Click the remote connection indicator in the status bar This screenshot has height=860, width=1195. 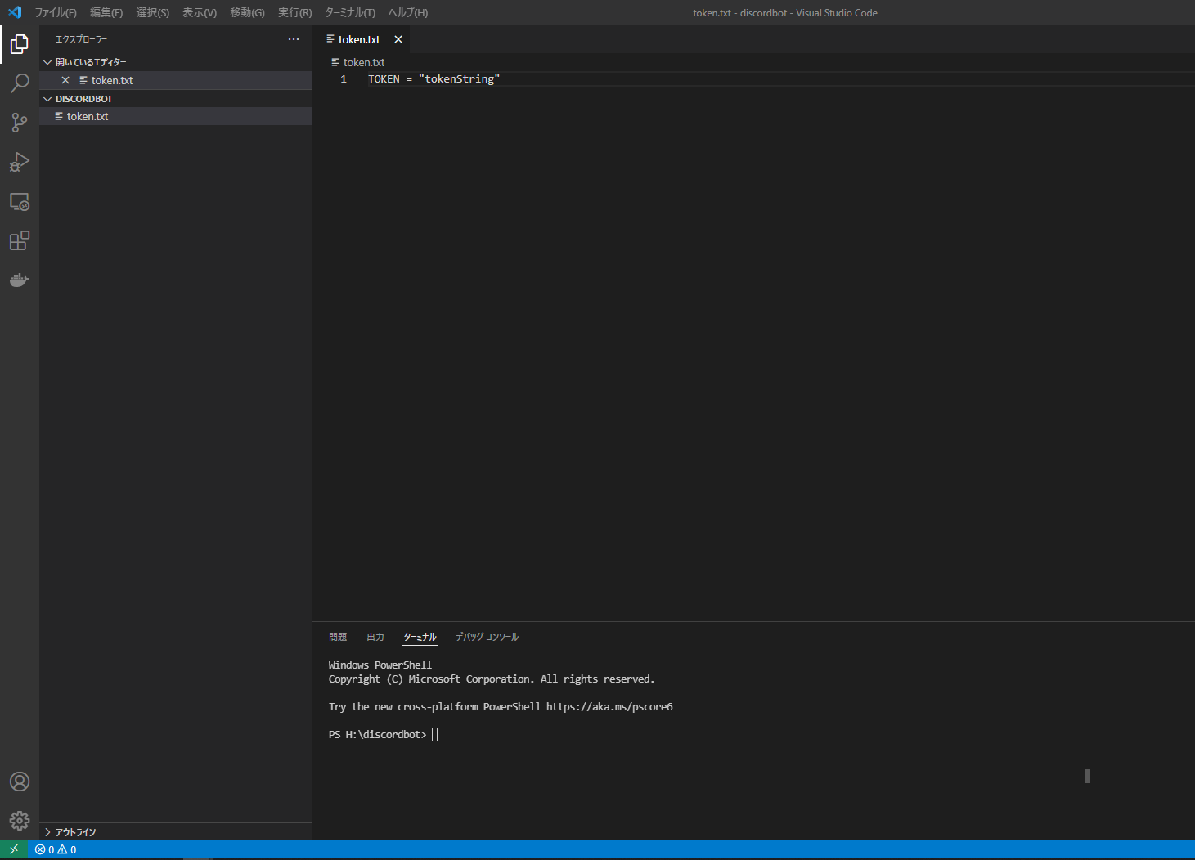click(x=13, y=849)
